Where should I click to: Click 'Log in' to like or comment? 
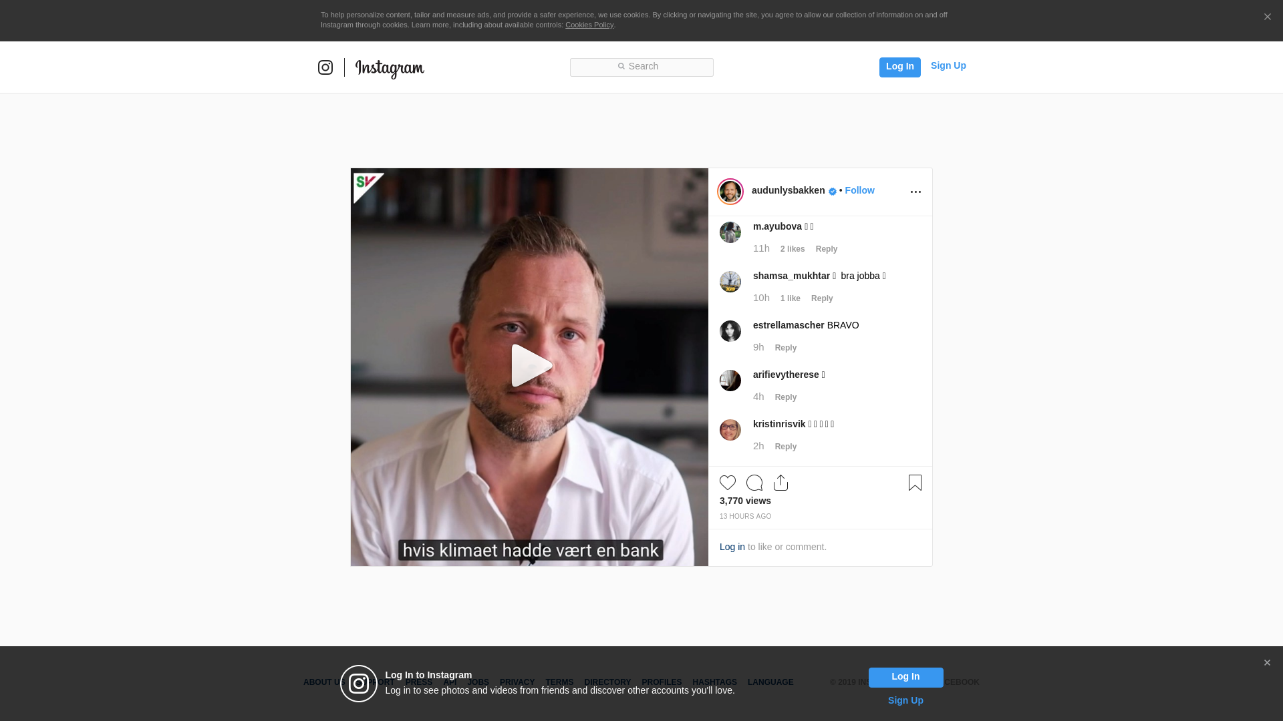[x=732, y=547]
